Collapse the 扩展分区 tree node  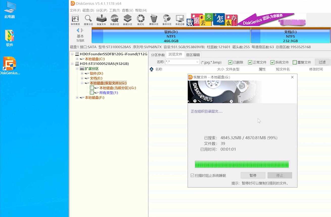click(x=77, y=68)
